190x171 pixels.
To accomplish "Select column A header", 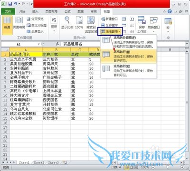I will point(26,50).
